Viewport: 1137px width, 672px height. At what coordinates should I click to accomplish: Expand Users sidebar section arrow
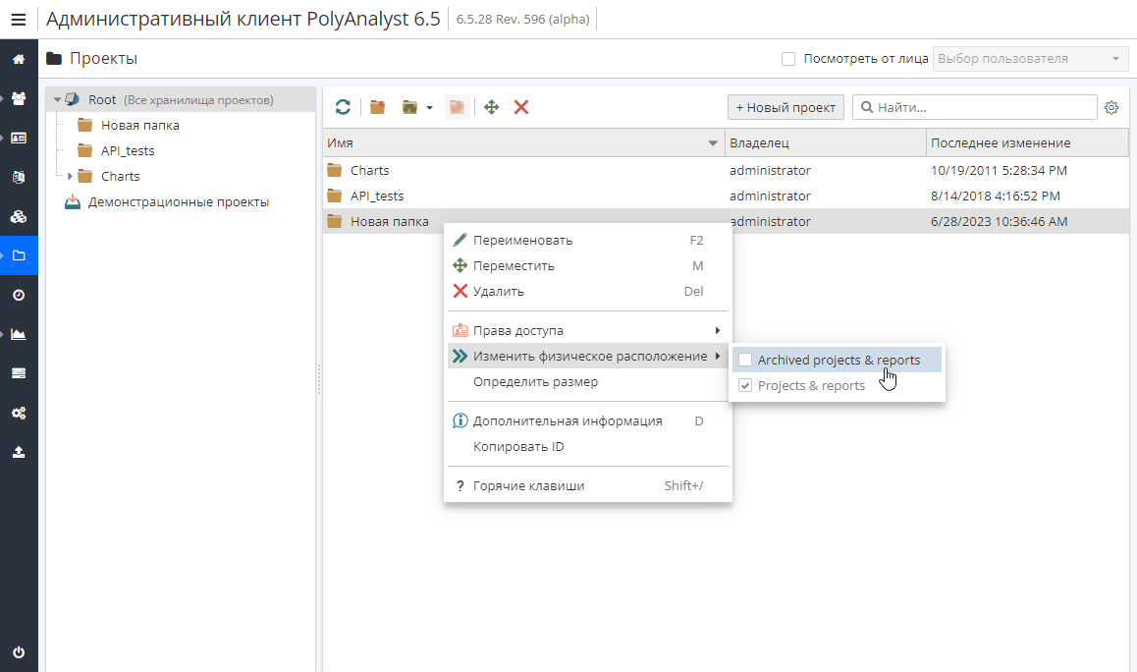click(x=3, y=98)
